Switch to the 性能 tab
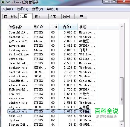This screenshot has width=130, height=127. pos(55,16)
